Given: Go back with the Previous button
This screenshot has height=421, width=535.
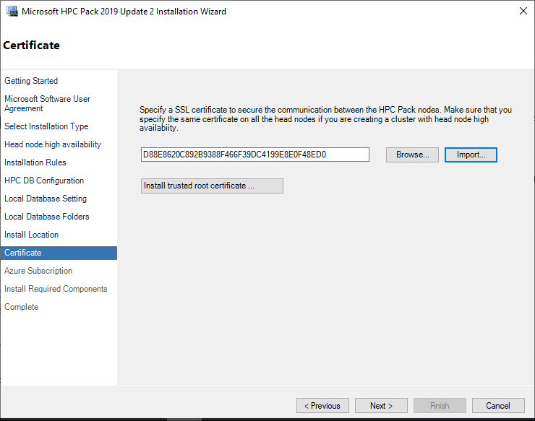Looking at the screenshot, I should click(x=322, y=406).
